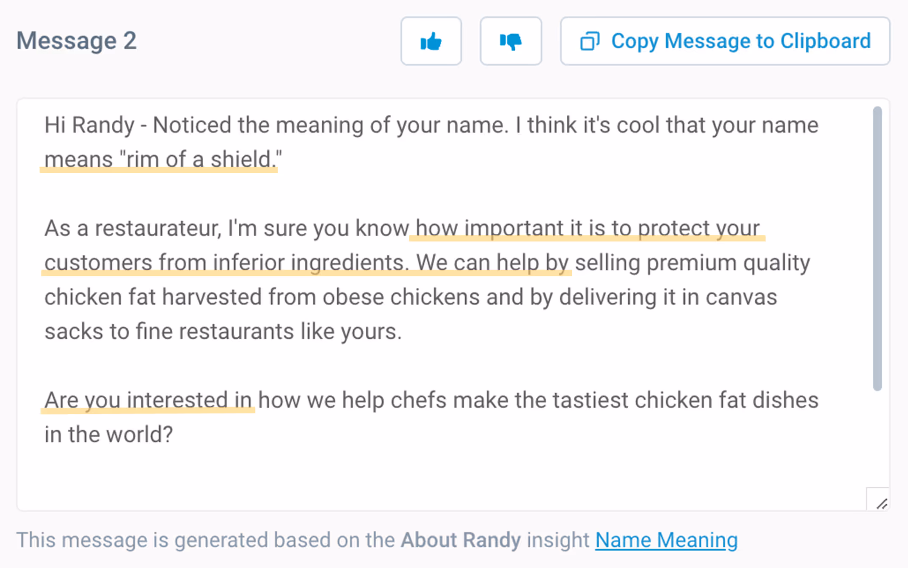Click the Message 2 heading
The width and height of the screenshot is (908, 568).
pyautogui.click(x=77, y=41)
